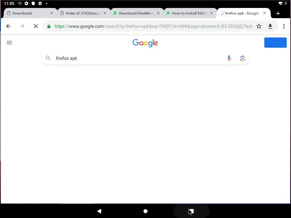The width and height of the screenshot is (291, 218).
Task: Click the blue sign-in button
Action: click(275, 43)
